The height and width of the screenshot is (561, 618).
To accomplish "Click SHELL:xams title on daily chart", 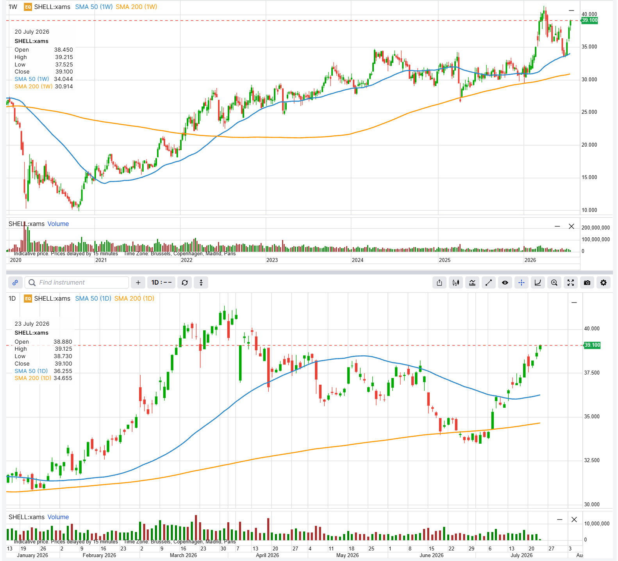I will 52,298.
